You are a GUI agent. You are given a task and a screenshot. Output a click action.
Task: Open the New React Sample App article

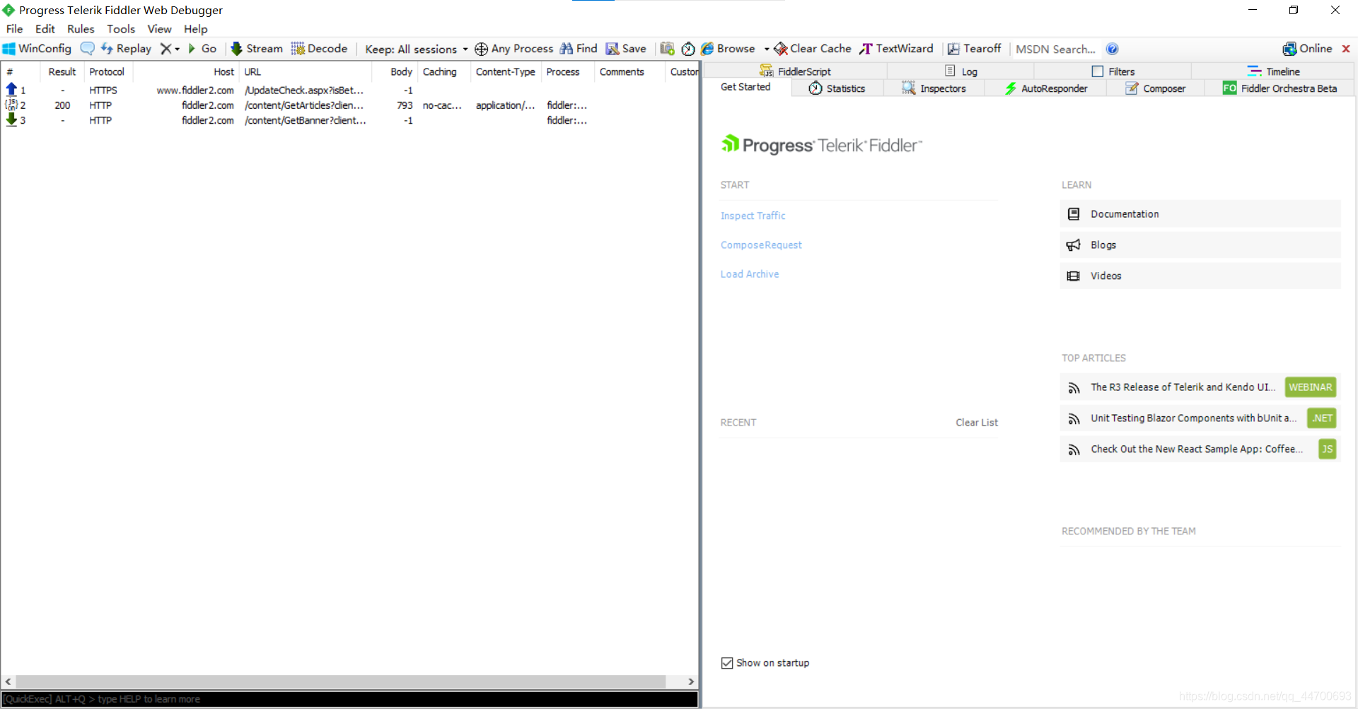click(1200, 449)
